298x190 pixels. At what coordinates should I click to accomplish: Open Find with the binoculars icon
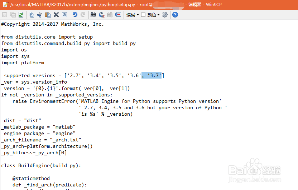(93, 15)
